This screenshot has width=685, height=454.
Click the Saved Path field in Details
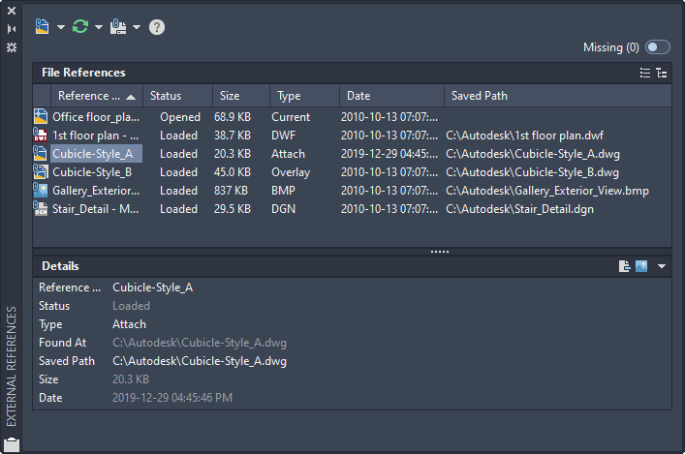tap(200, 361)
